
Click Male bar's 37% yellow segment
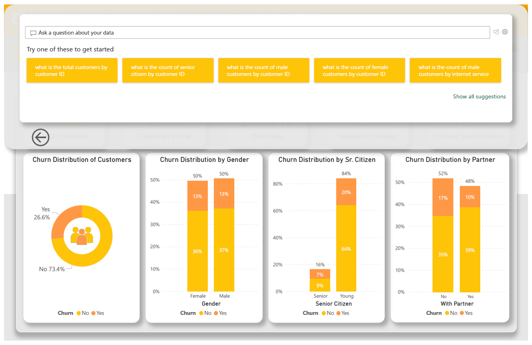click(x=224, y=250)
